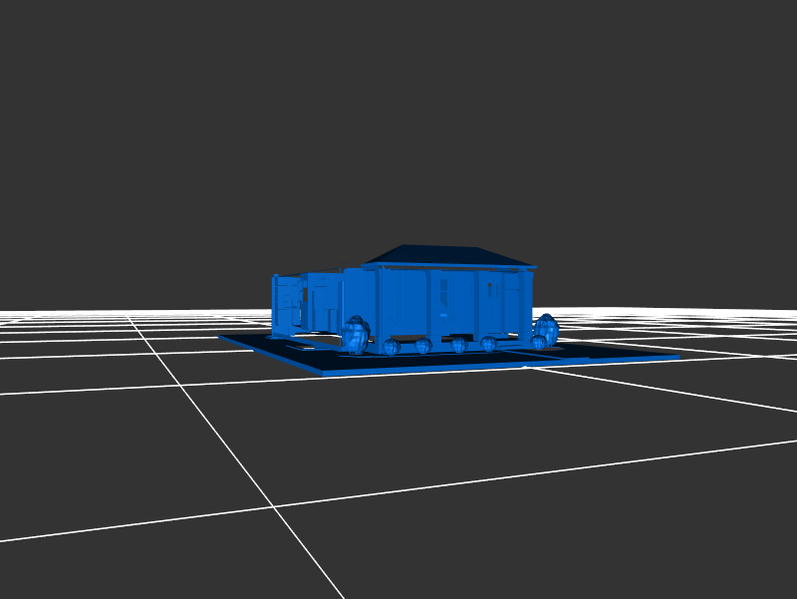
Task: Click the second small round shrub from left
Action: [x=423, y=346]
